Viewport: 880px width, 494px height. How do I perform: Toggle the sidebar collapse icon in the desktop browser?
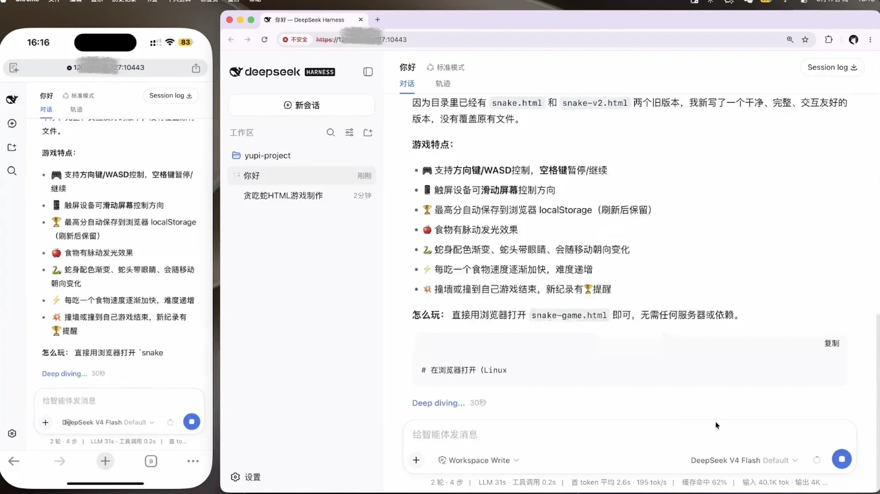point(368,72)
